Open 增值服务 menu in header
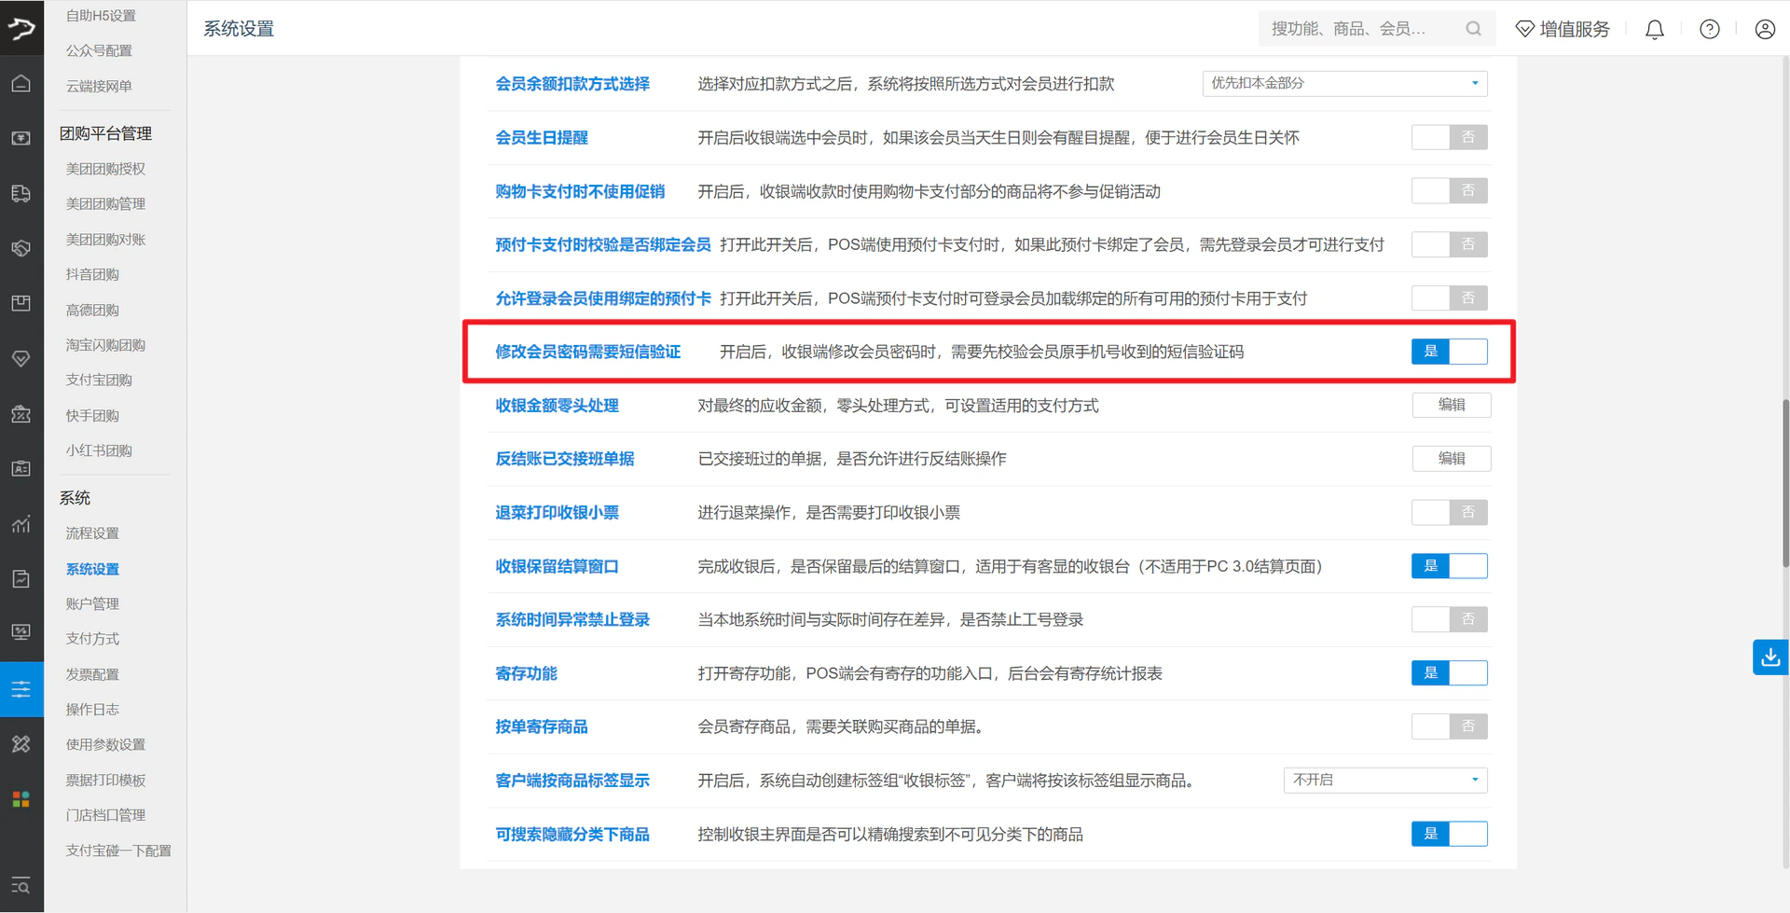 (1563, 29)
